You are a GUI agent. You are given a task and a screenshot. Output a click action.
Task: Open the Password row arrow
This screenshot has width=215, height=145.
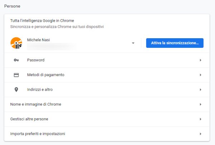(200, 60)
